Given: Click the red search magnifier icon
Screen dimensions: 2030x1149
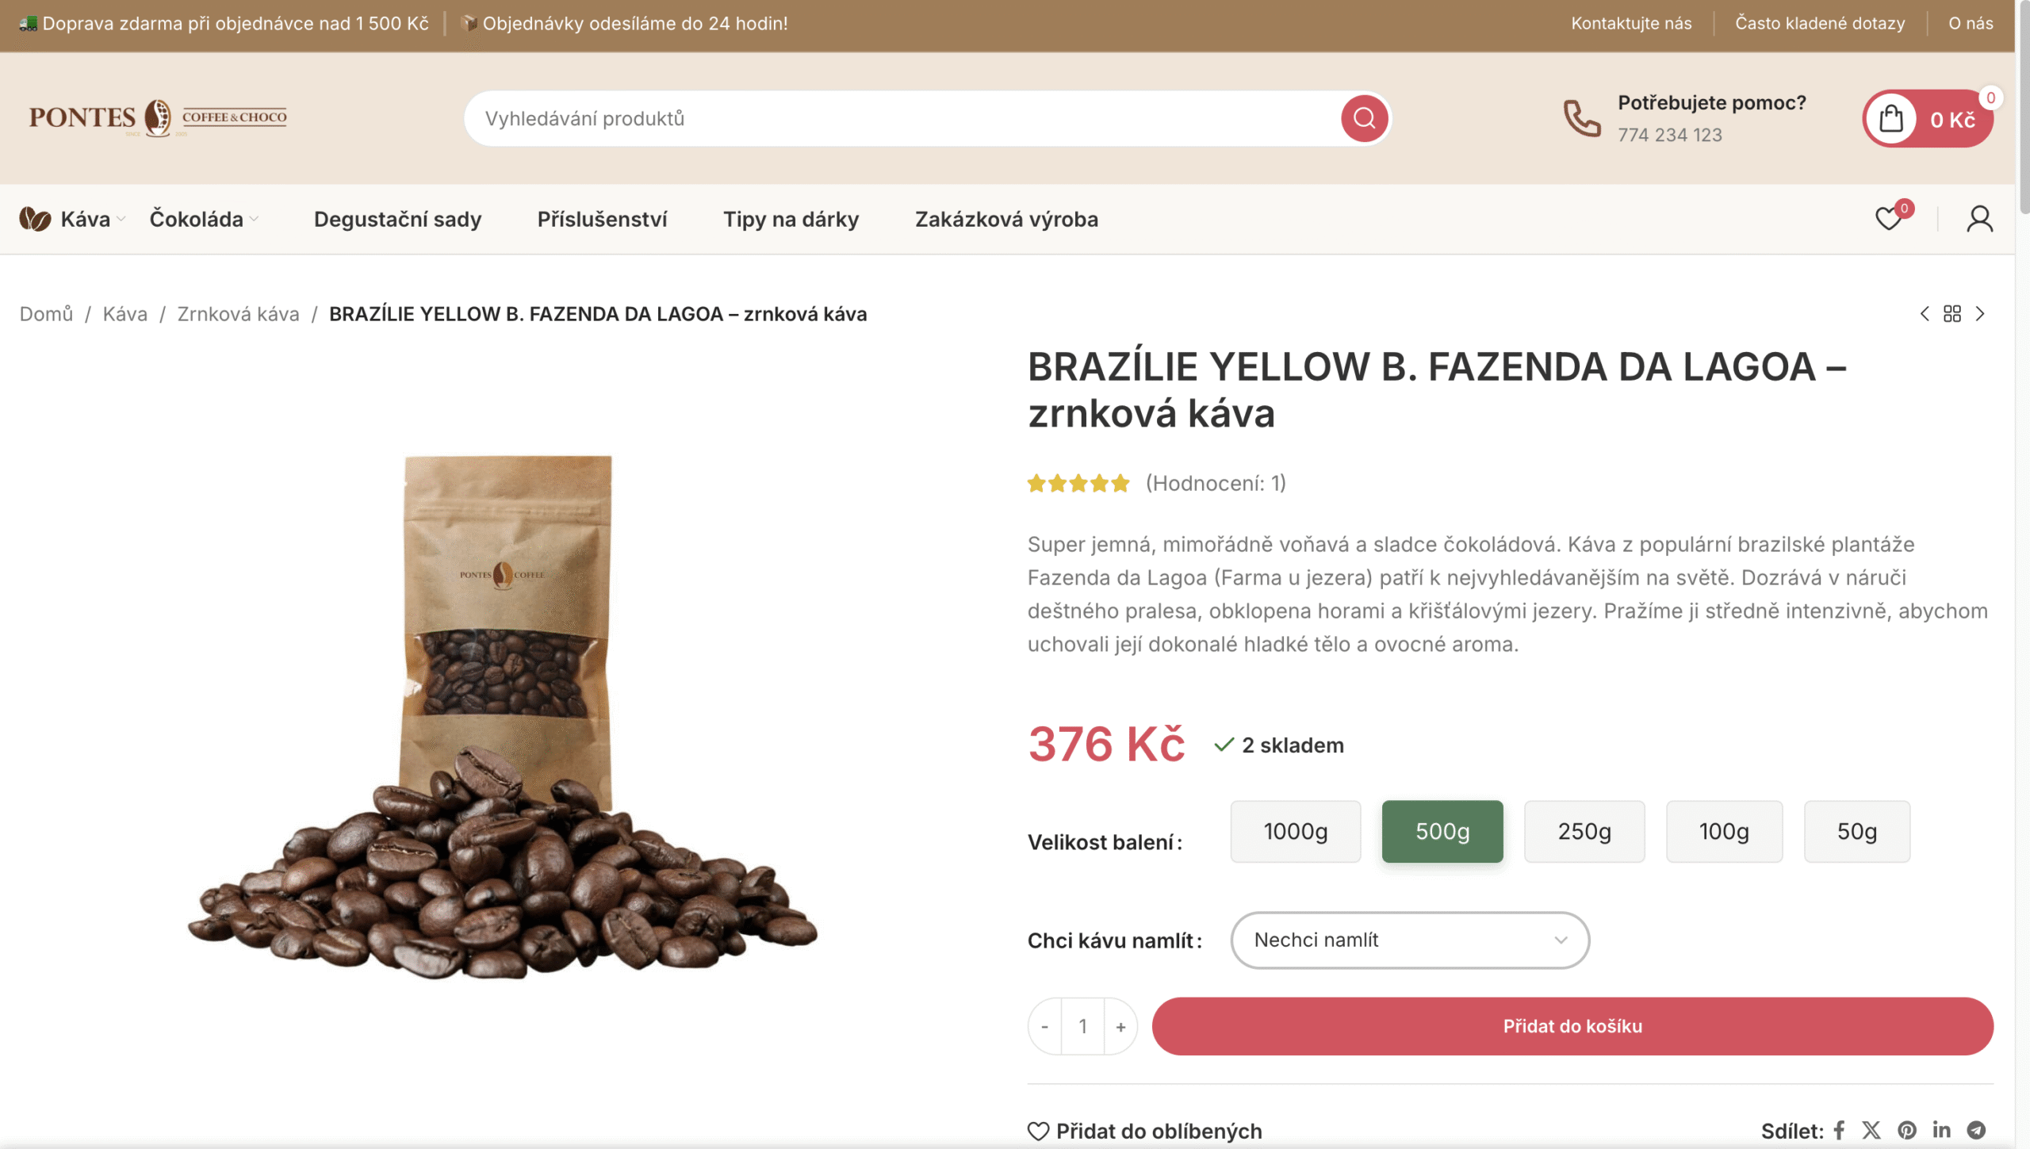Looking at the screenshot, I should 1364,118.
